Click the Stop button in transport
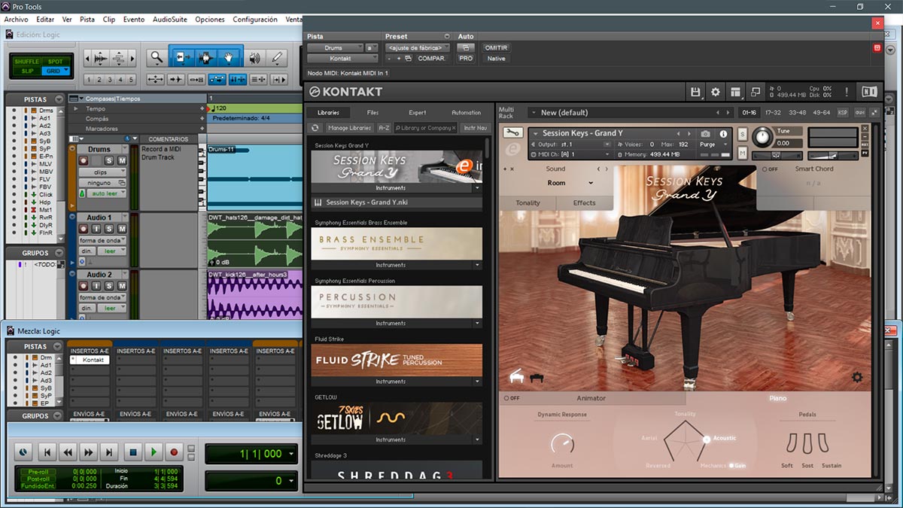The image size is (903, 508). coord(132,452)
